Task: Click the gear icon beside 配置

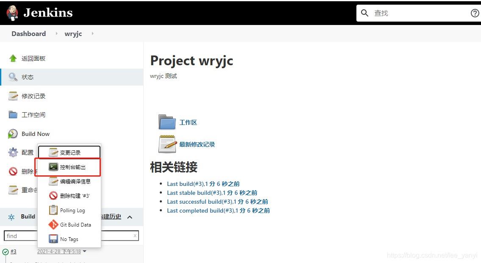Action: click(13, 152)
